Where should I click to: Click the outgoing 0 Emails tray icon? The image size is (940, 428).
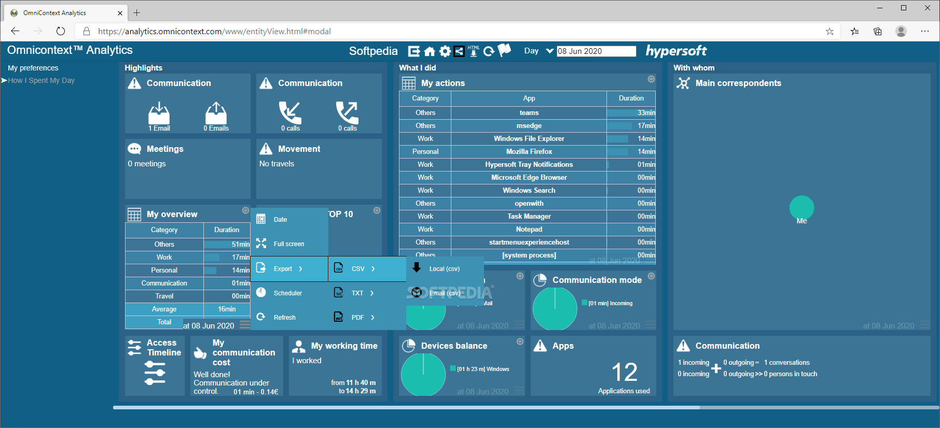click(x=216, y=113)
